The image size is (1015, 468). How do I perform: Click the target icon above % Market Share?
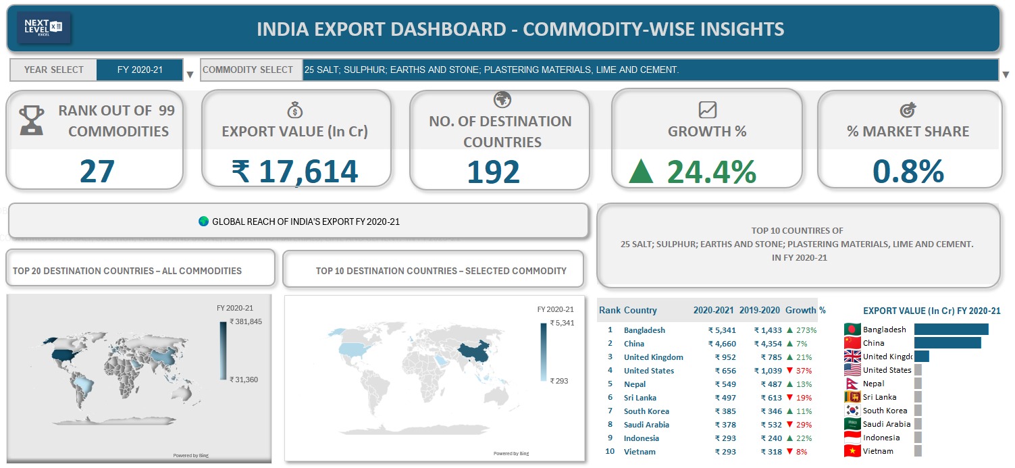point(908,110)
